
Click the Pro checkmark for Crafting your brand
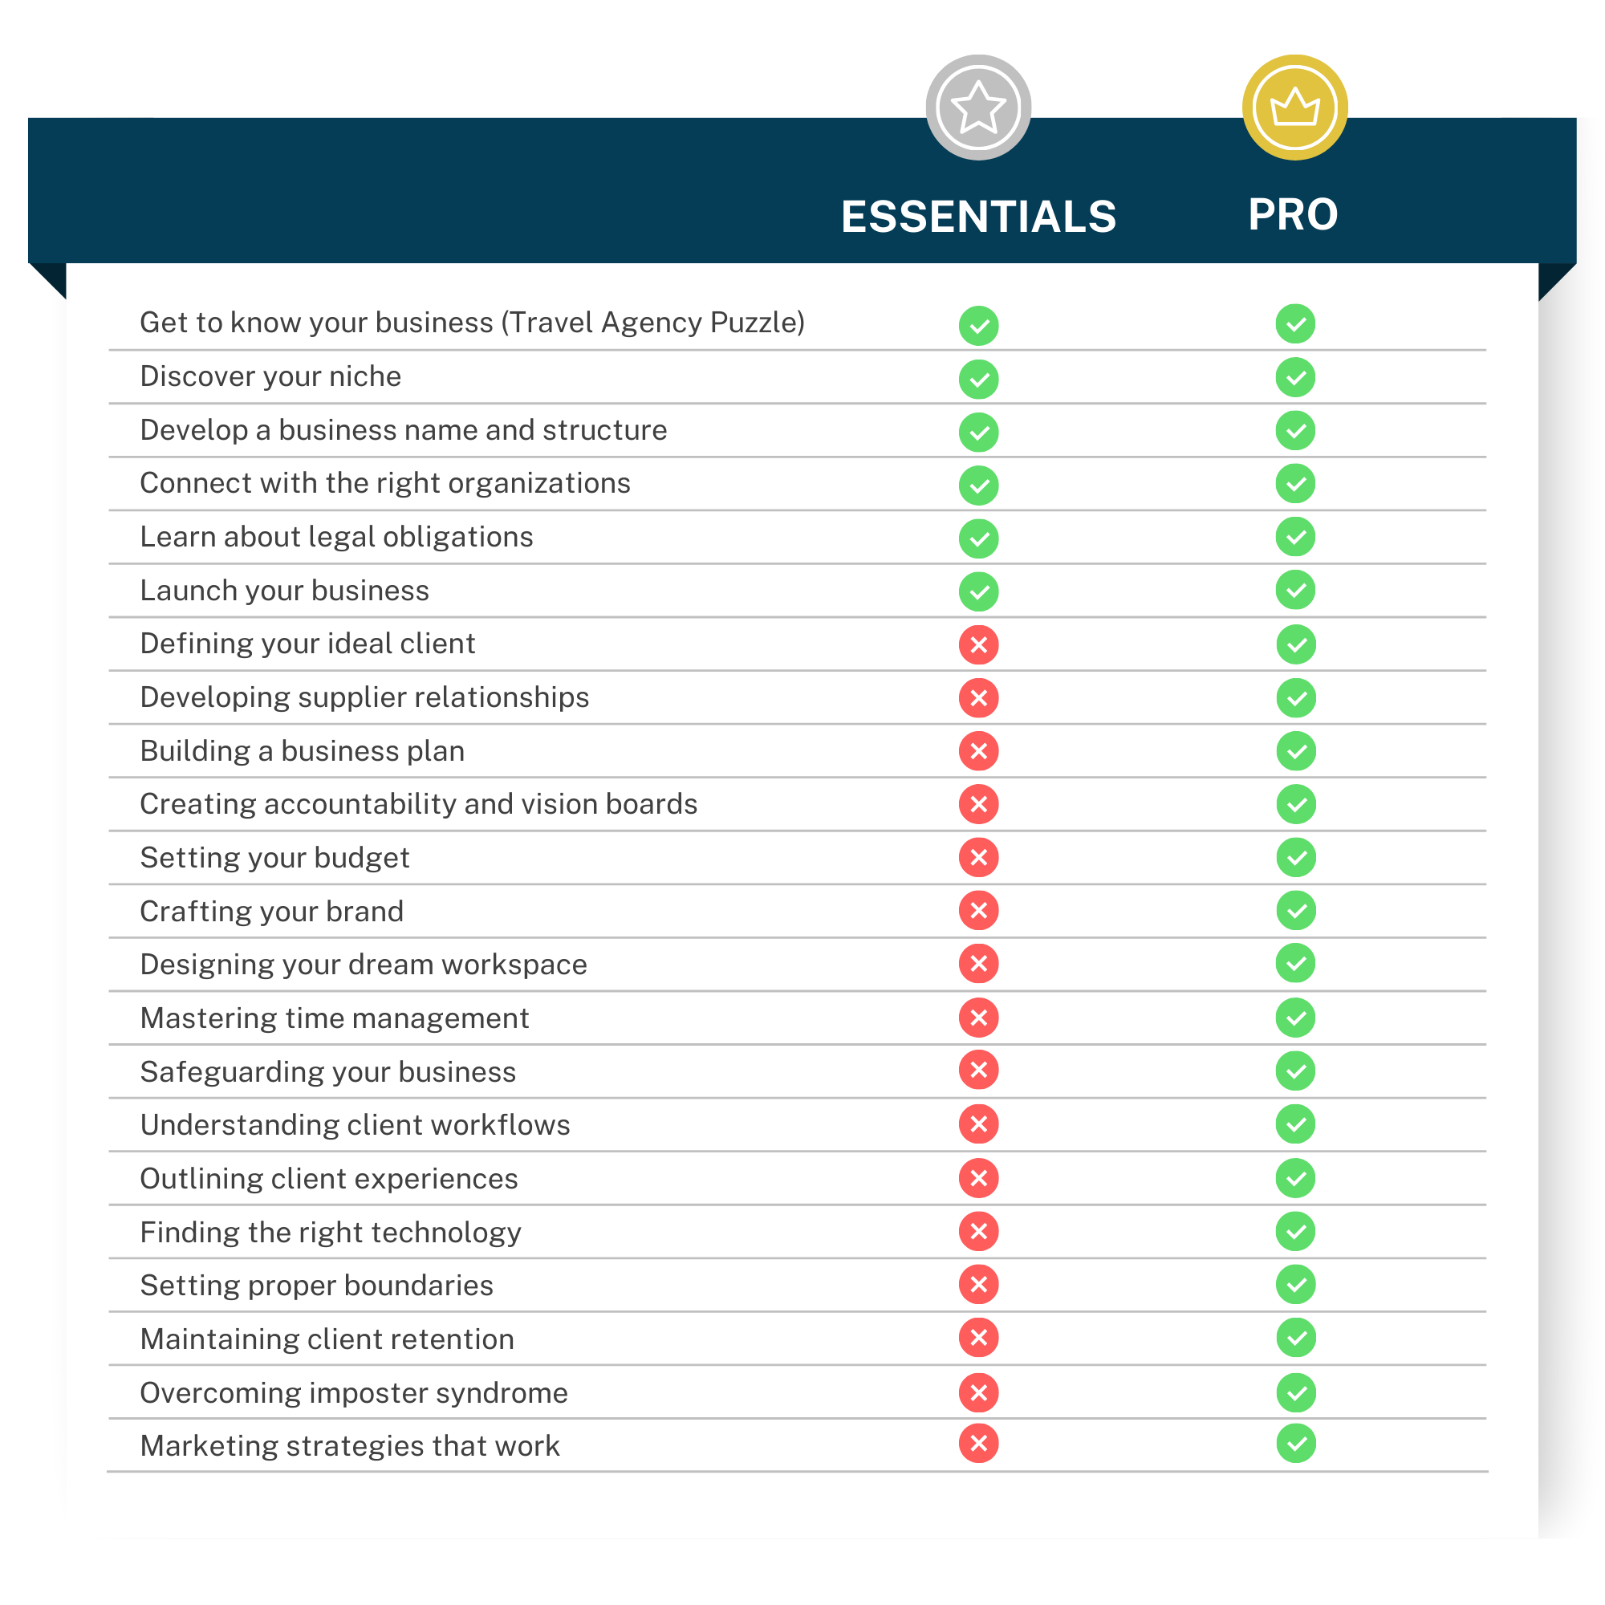[1295, 911]
